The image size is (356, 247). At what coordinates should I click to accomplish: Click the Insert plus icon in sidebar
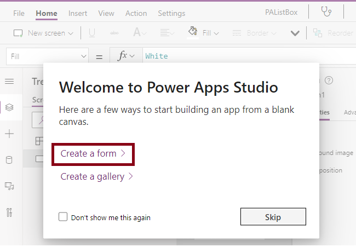coord(9,134)
